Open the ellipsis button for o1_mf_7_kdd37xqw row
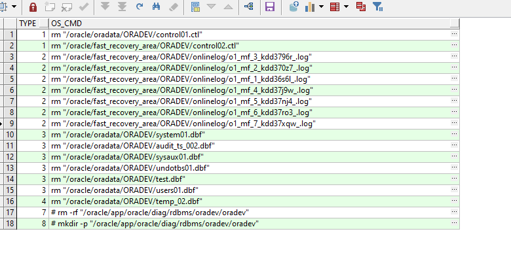The image size is (511, 259). pyautogui.click(x=454, y=123)
